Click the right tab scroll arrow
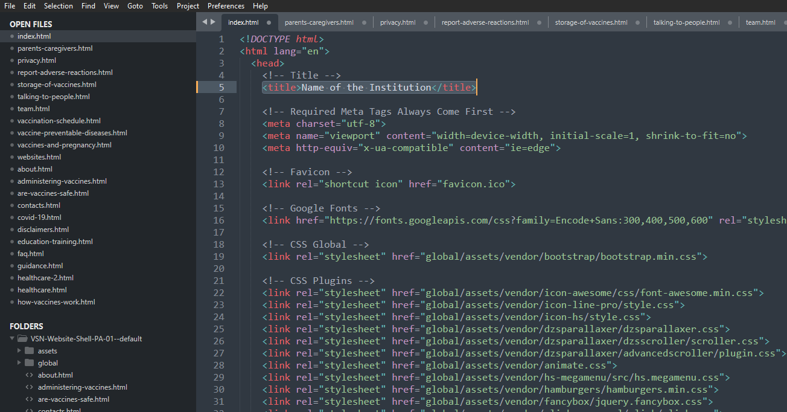 coord(212,22)
